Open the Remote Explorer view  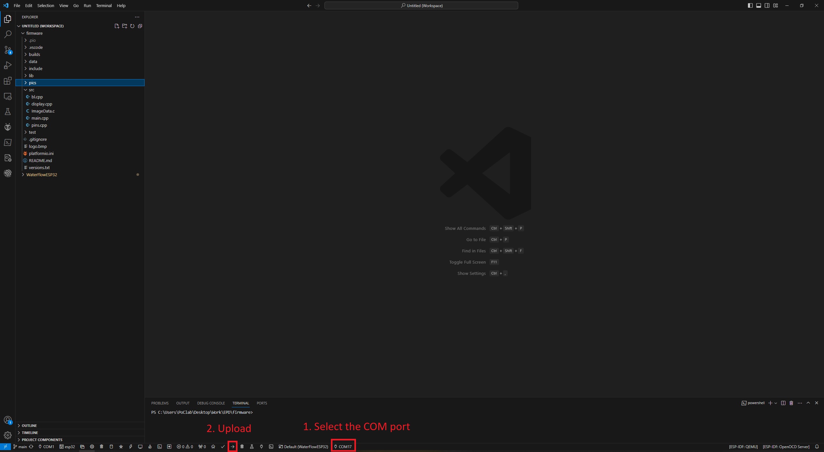(8, 96)
